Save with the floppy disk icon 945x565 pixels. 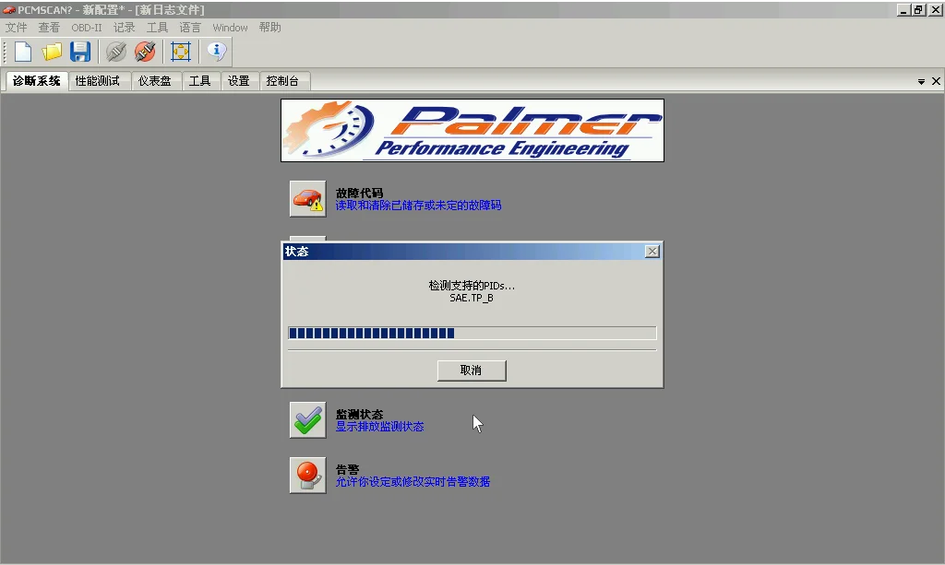coord(80,52)
